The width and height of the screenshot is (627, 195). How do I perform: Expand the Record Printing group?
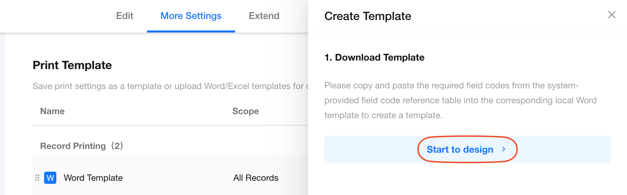pyautogui.click(x=73, y=146)
